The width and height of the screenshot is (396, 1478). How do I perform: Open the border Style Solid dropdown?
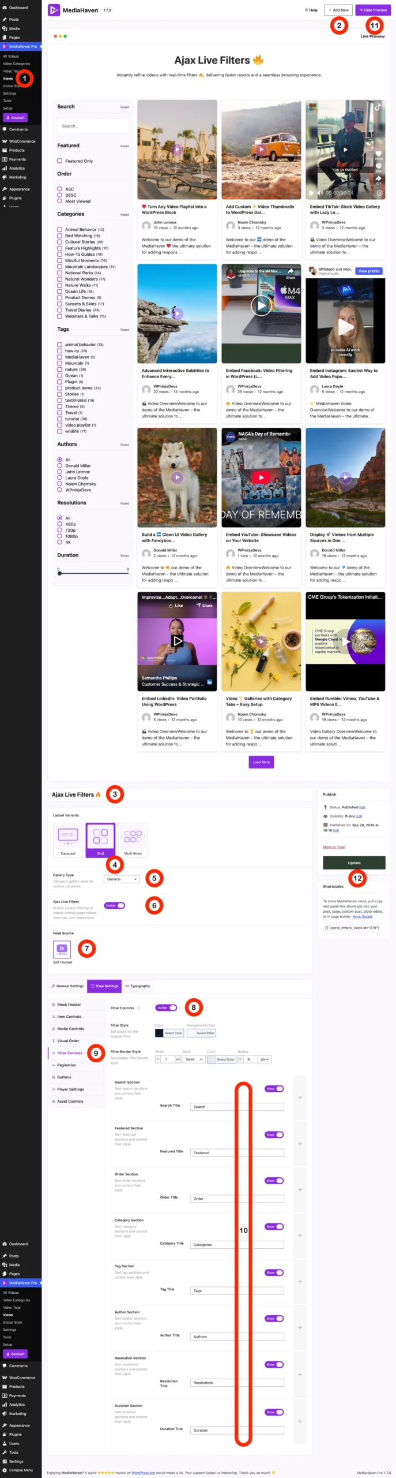tap(194, 1059)
